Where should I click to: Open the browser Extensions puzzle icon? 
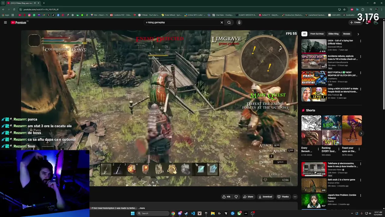click(363, 9)
